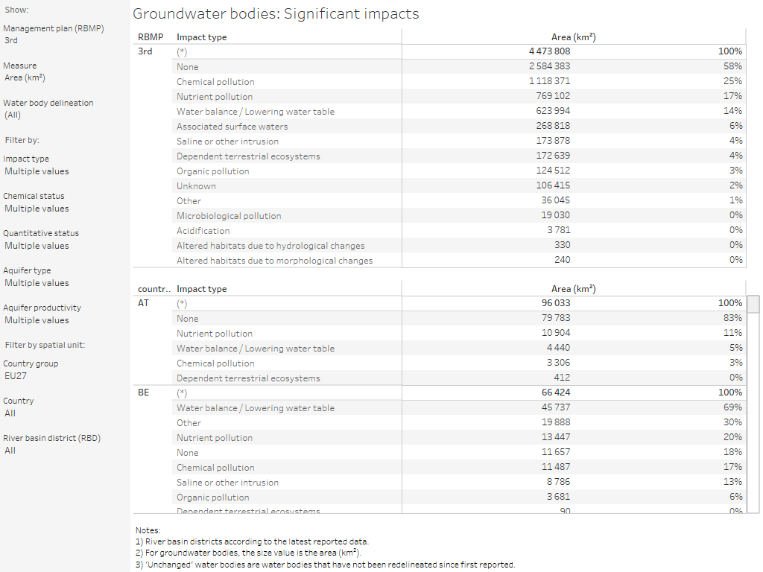Select 'Nutrient pollution' row with 769 102
763x572 pixels.
459,96
